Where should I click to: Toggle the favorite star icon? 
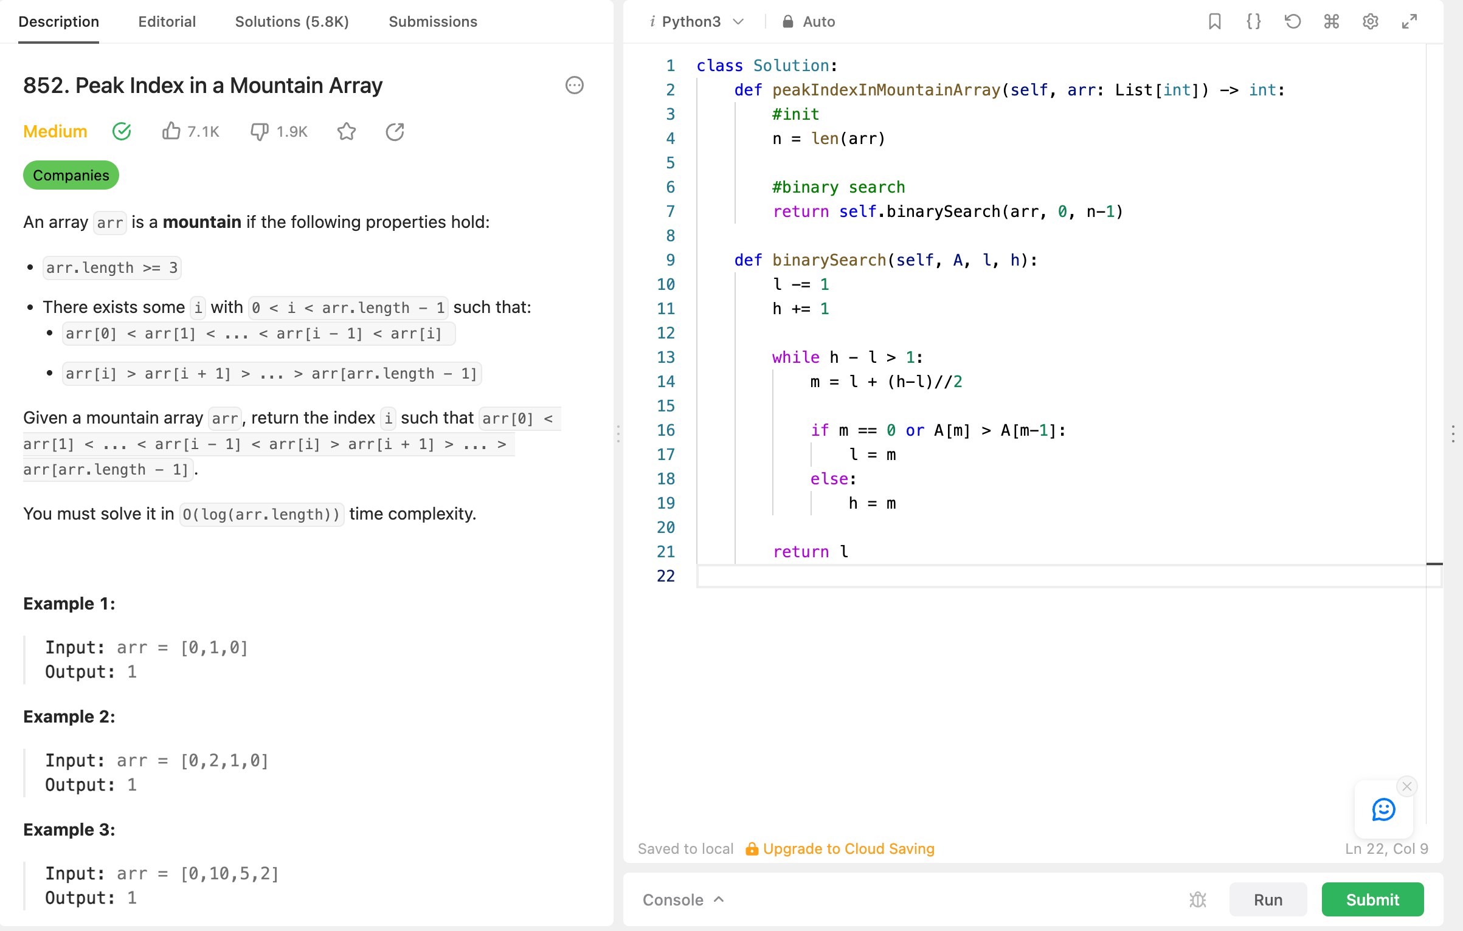point(347,131)
